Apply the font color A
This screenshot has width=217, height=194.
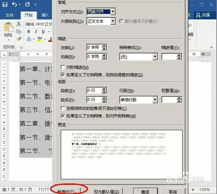(51, 39)
